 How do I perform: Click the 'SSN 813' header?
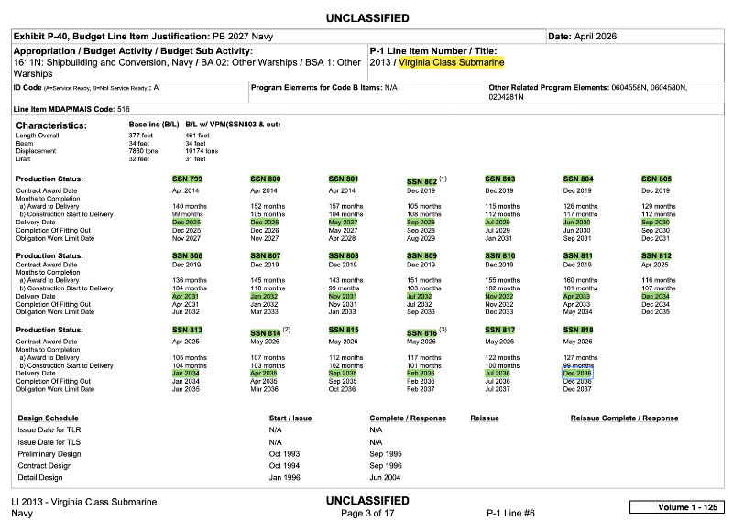tap(187, 330)
